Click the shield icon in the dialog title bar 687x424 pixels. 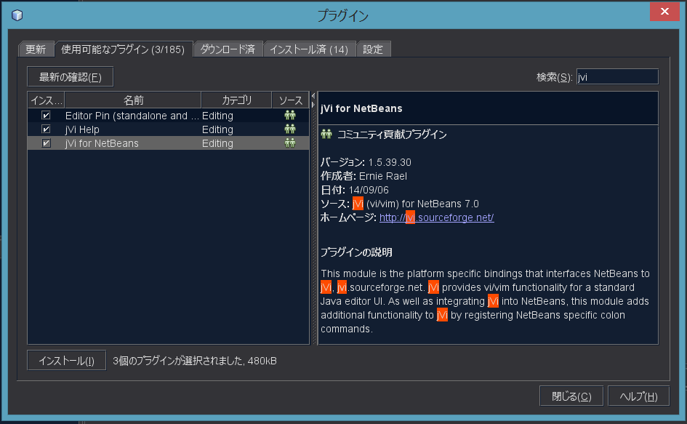(x=16, y=15)
